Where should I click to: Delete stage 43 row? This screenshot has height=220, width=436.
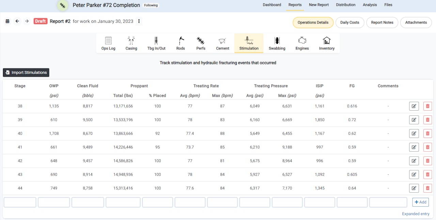[427, 174]
